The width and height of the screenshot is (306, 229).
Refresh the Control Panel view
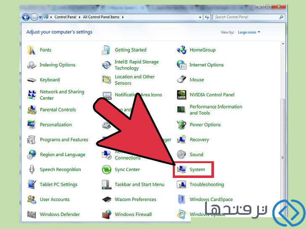tap(207, 17)
